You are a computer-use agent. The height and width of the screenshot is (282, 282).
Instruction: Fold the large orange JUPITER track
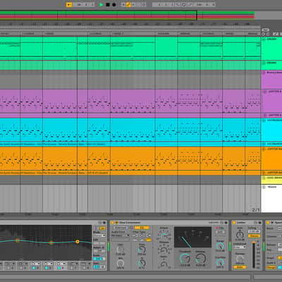coord(264,149)
